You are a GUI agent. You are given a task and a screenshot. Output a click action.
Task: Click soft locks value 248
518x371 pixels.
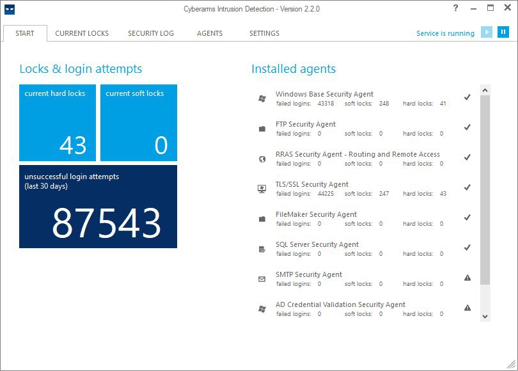(x=384, y=104)
